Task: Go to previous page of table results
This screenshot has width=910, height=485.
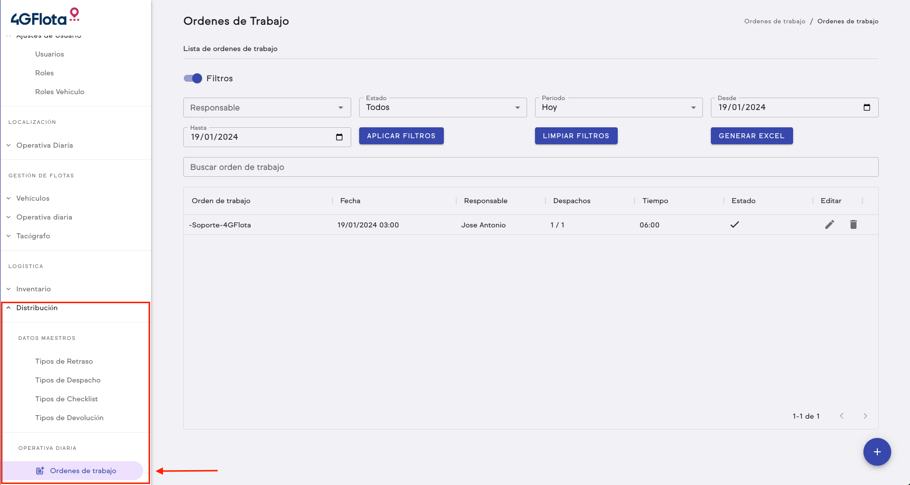Action: tap(841, 416)
